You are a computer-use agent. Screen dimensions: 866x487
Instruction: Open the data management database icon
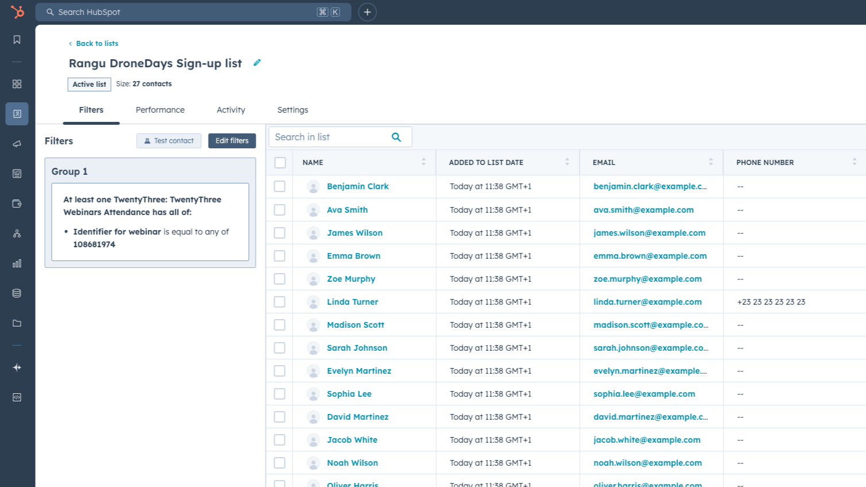(x=17, y=293)
